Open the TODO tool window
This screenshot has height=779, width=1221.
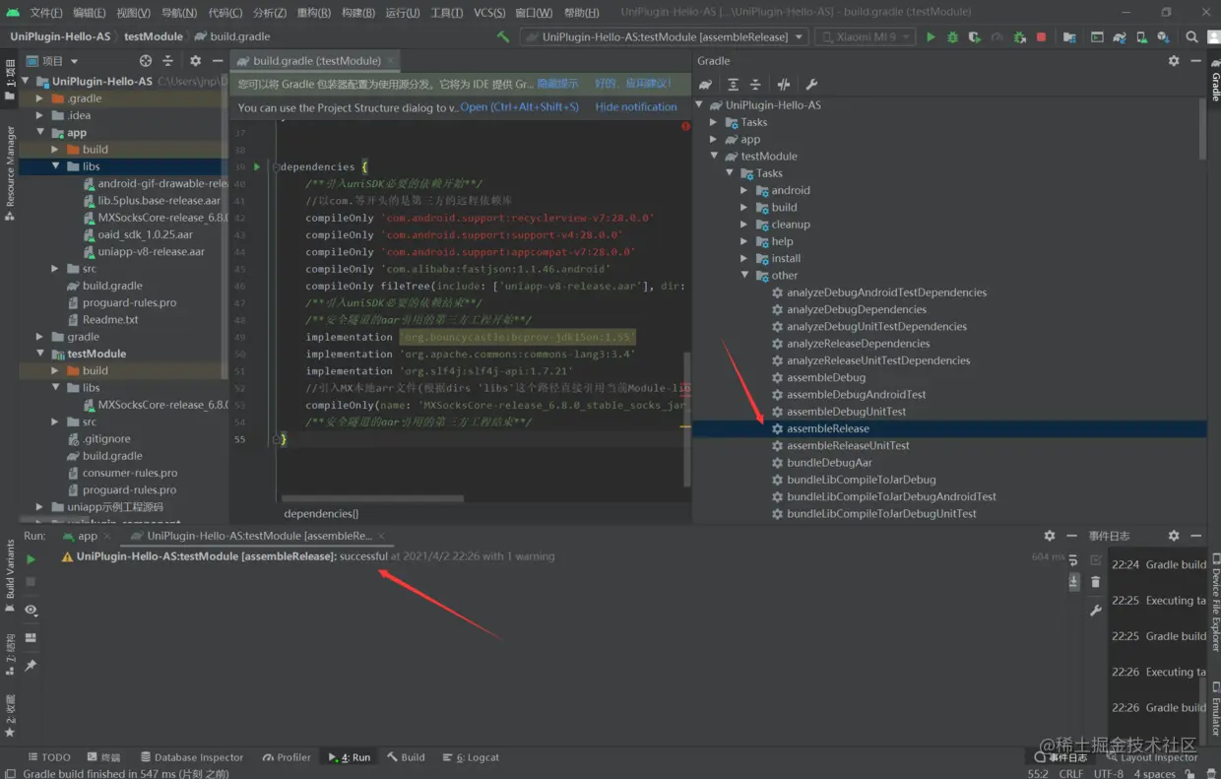(x=49, y=757)
